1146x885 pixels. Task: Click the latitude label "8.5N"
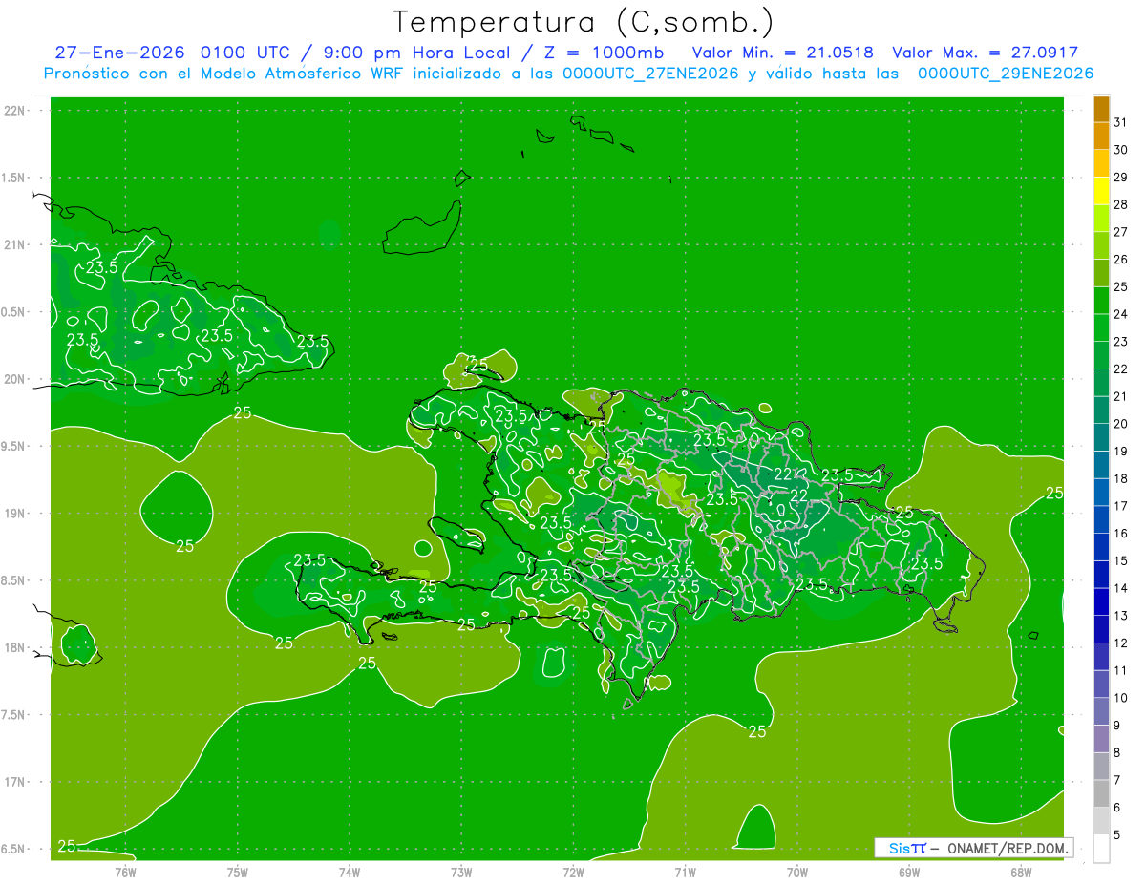(15, 580)
